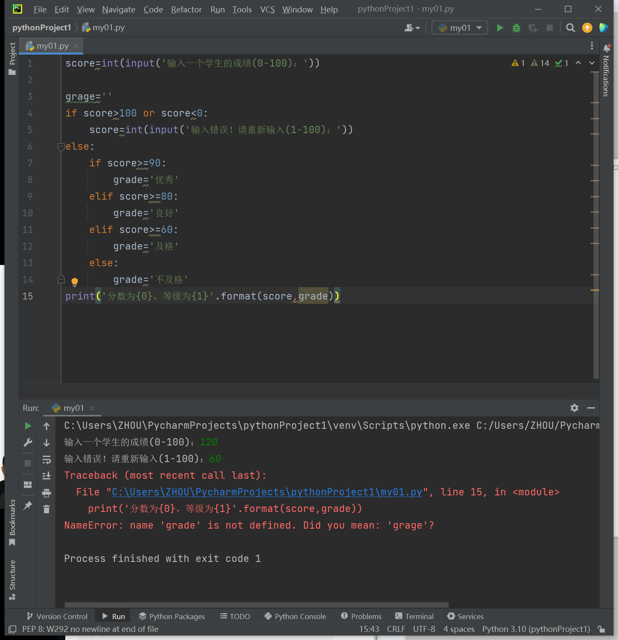The image size is (618, 640).
Task: Open the Navigate menu
Action: [x=119, y=9]
